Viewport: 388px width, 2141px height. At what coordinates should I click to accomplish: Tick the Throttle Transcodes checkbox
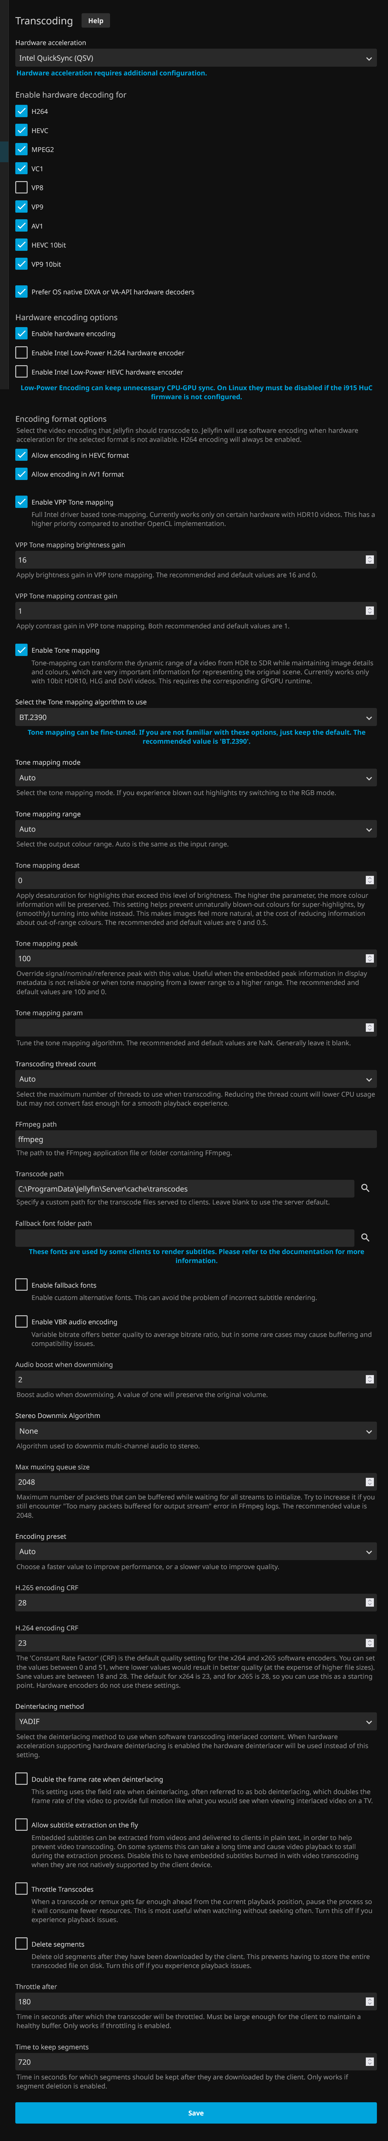[x=22, y=1888]
